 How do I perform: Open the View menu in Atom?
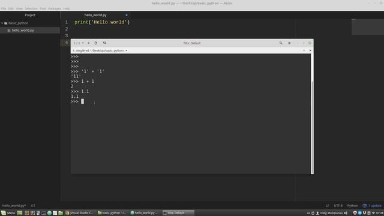tap(19, 8)
